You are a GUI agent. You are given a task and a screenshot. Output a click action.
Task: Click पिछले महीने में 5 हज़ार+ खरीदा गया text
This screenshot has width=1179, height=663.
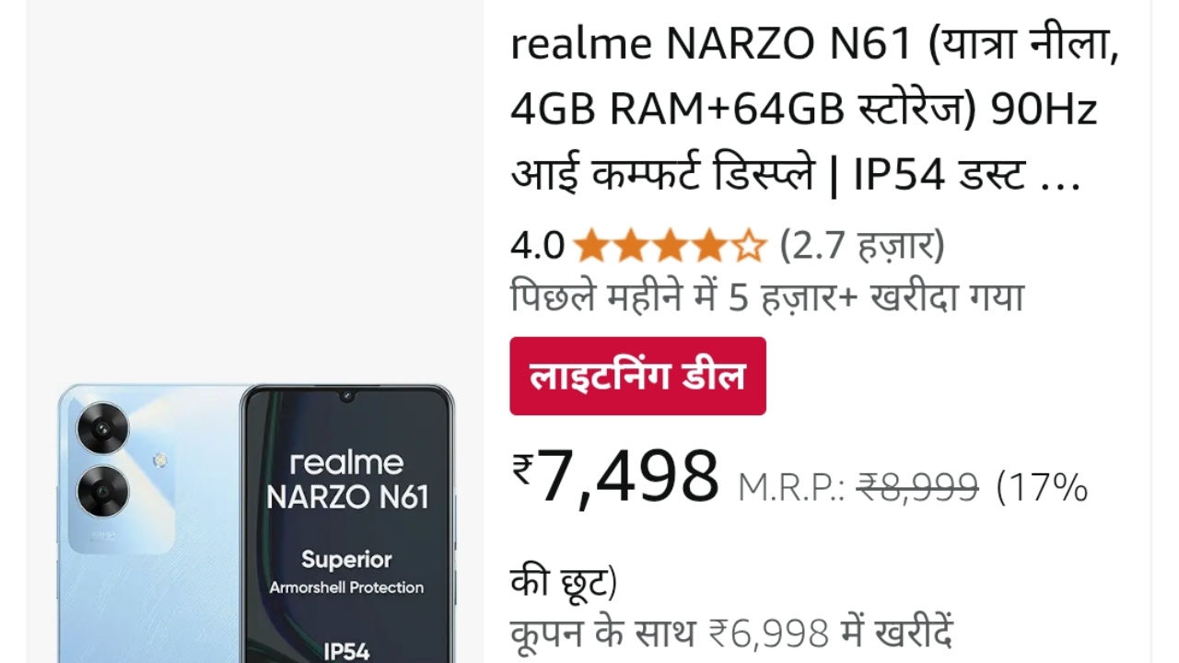pyautogui.click(x=767, y=297)
